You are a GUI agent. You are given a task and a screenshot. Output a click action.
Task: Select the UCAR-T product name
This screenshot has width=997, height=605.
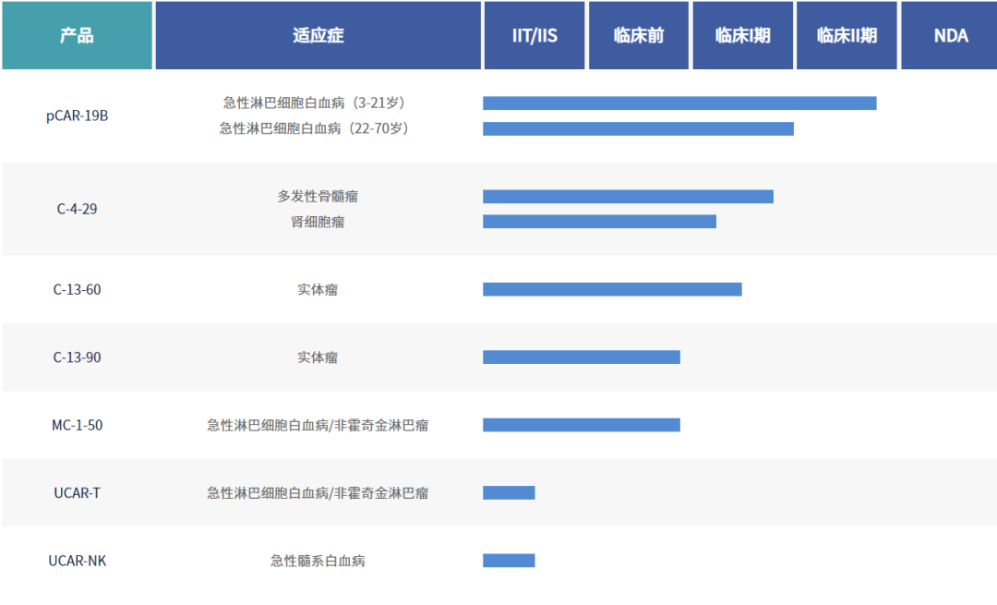tap(77, 493)
